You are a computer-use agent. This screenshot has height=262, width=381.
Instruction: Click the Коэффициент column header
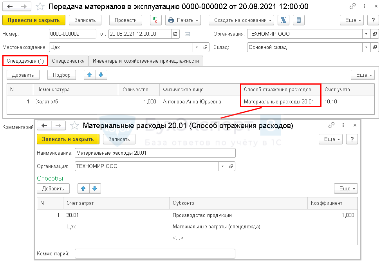pos(332,203)
